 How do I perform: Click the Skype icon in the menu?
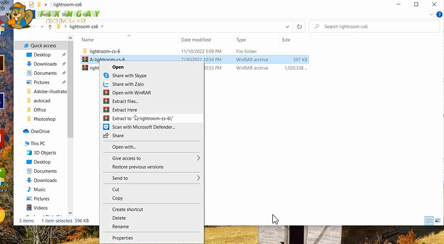click(x=106, y=75)
